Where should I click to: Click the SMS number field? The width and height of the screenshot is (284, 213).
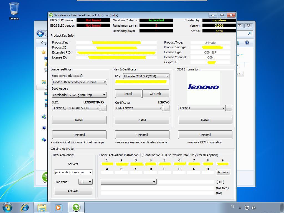tap(186, 182)
